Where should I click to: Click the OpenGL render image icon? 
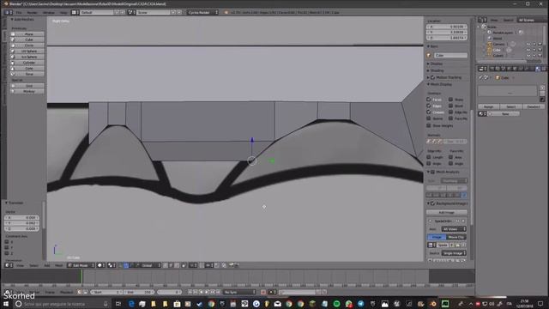232,265
